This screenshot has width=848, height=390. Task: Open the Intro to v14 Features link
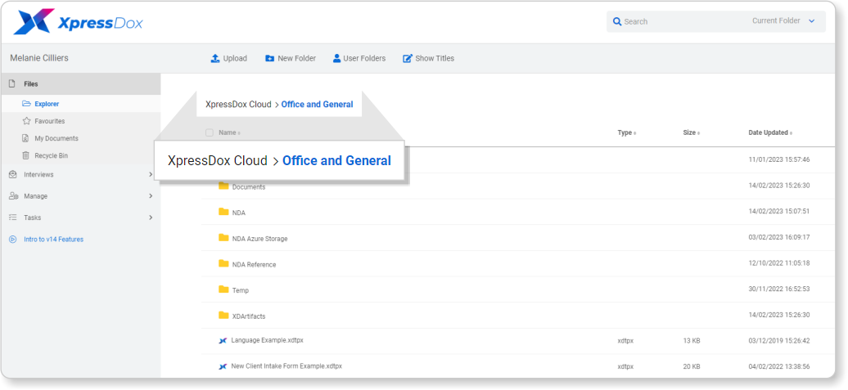53,240
